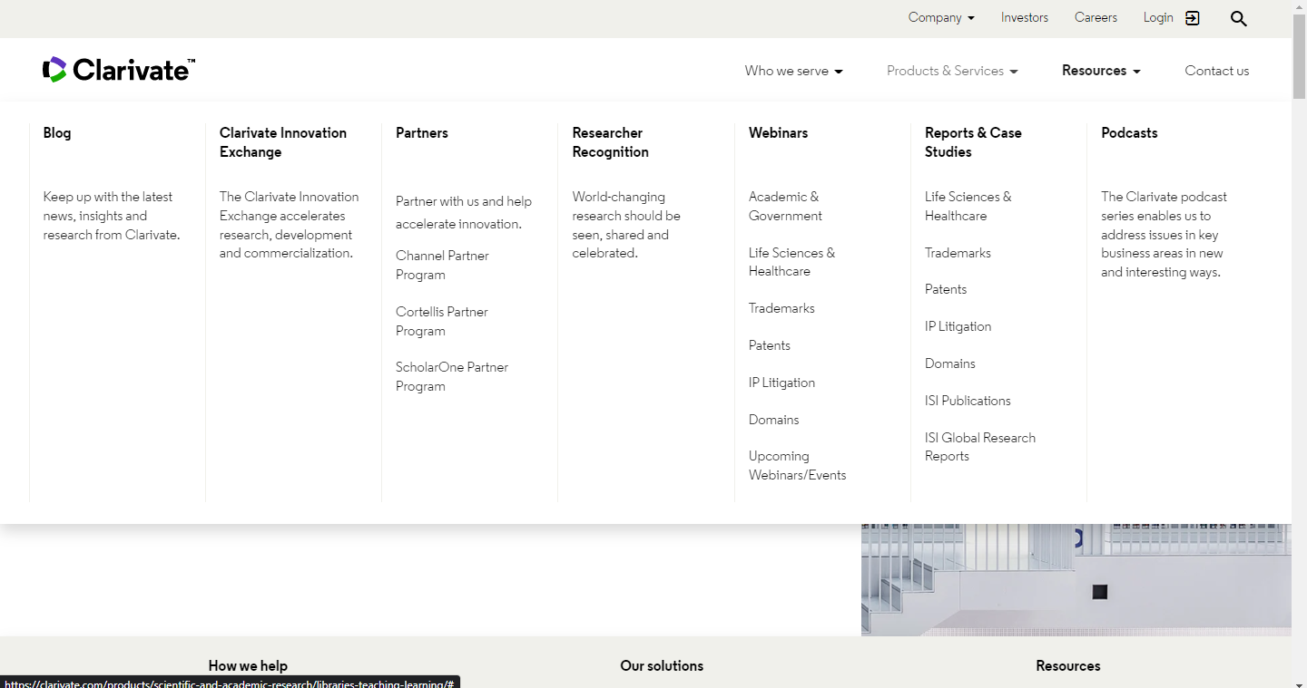Click the Blog description text
The height and width of the screenshot is (688, 1307).
click(112, 216)
